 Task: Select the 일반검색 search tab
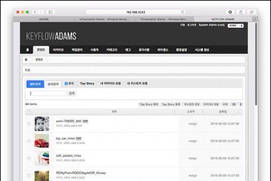coord(35,84)
